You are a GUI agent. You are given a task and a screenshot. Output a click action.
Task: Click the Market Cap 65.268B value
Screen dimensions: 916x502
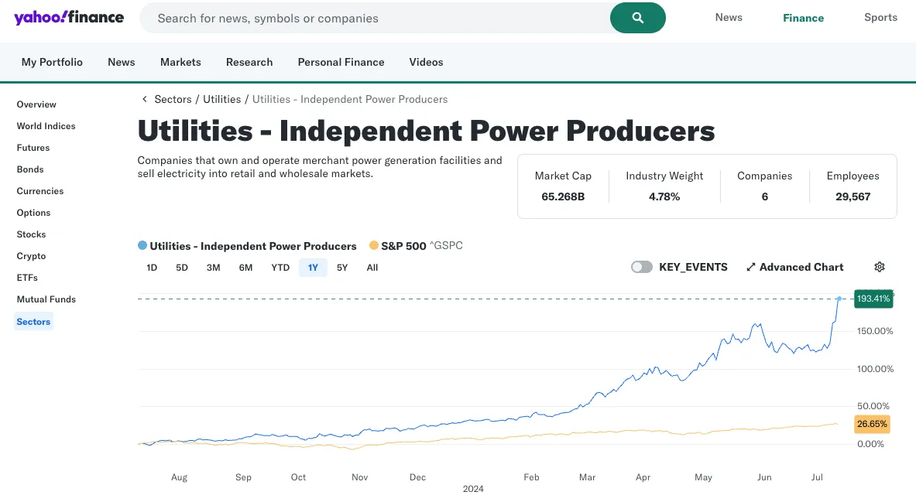(x=563, y=196)
